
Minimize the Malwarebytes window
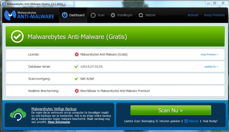pos(209,3)
